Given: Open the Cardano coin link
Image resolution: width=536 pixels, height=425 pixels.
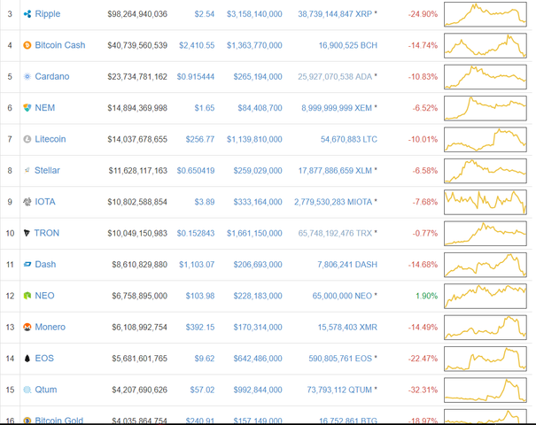Looking at the screenshot, I should (x=52, y=76).
